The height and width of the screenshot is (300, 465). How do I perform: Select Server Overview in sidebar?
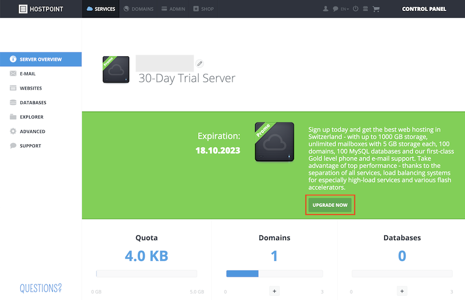click(41, 59)
